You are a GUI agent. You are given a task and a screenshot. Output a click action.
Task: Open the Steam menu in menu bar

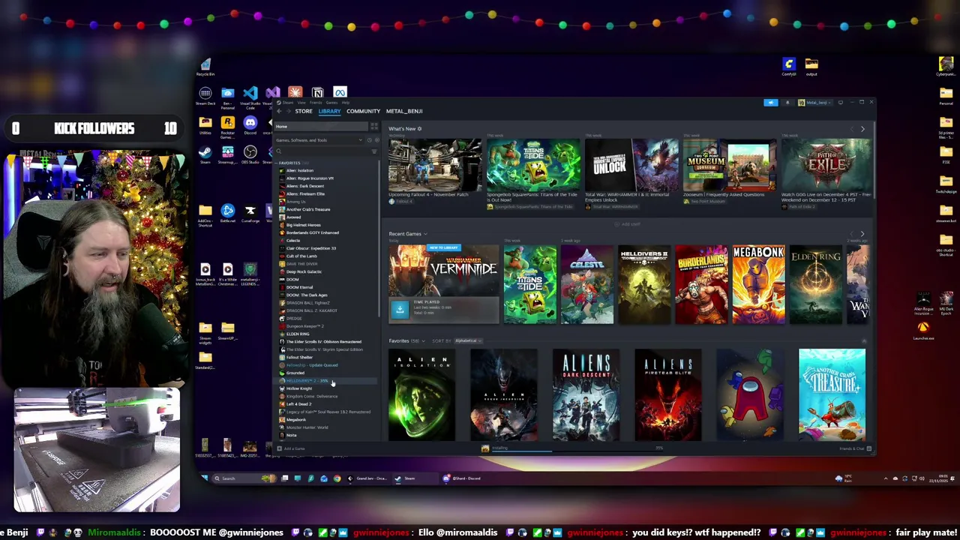point(287,102)
